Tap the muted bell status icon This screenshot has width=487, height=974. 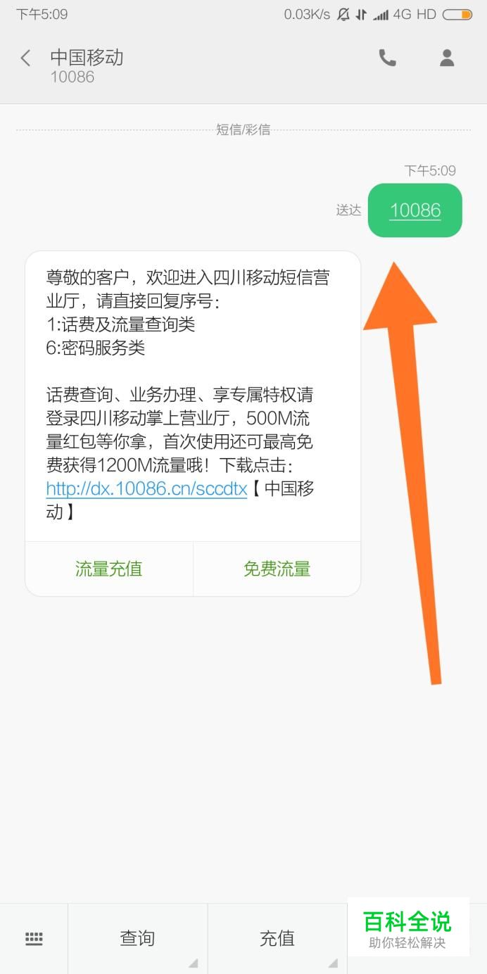pyautogui.click(x=343, y=14)
